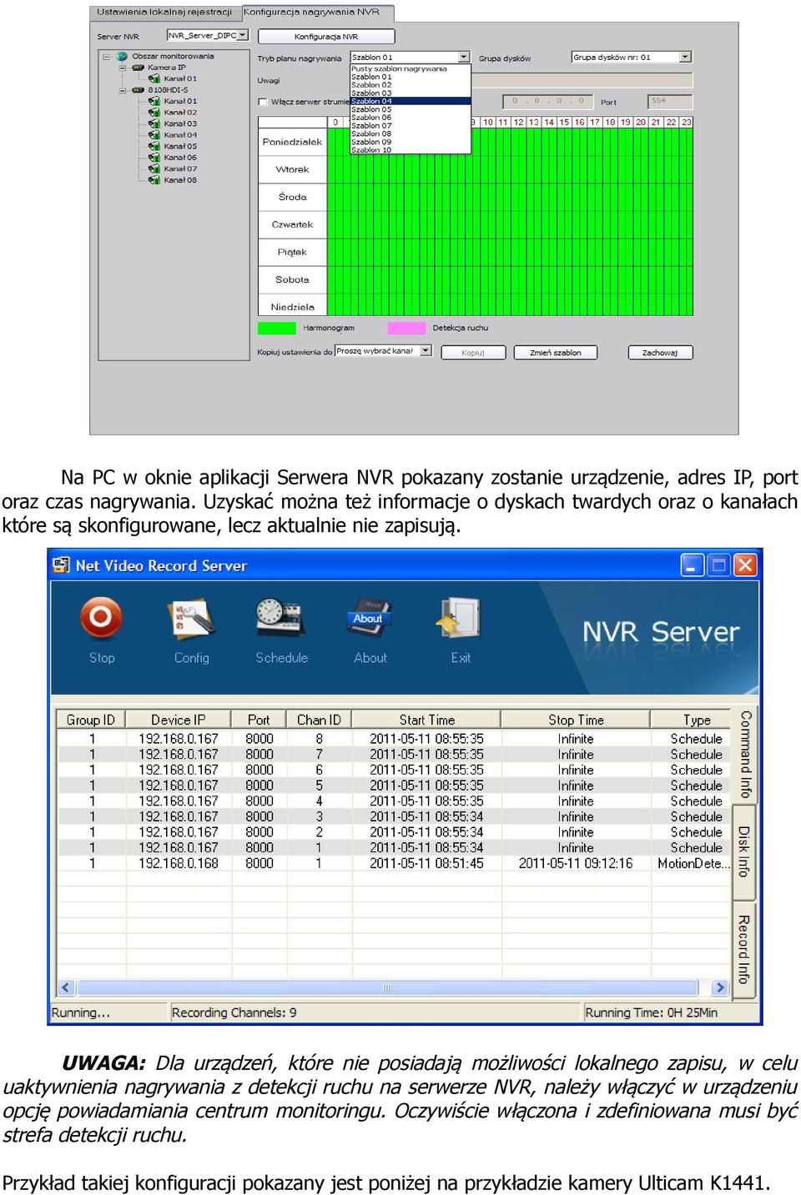This screenshot has height=1195, width=801.
Task: Click the camera icon of Kanał 06
Action: tap(154, 158)
